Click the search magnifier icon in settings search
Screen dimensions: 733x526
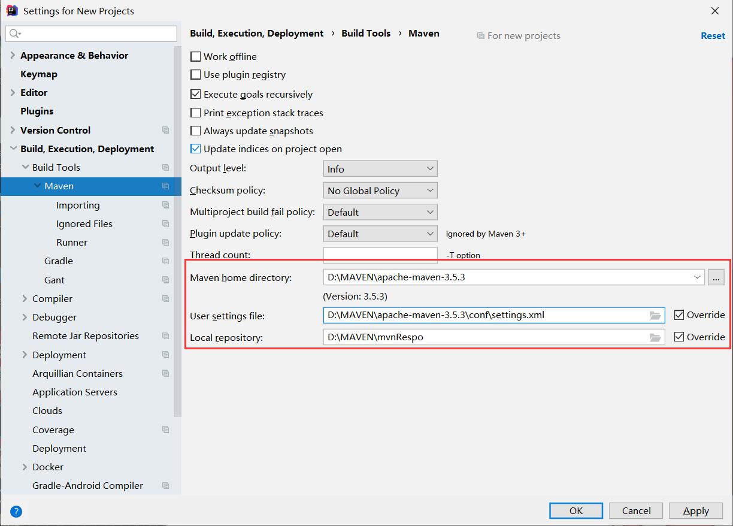(15, 34)
